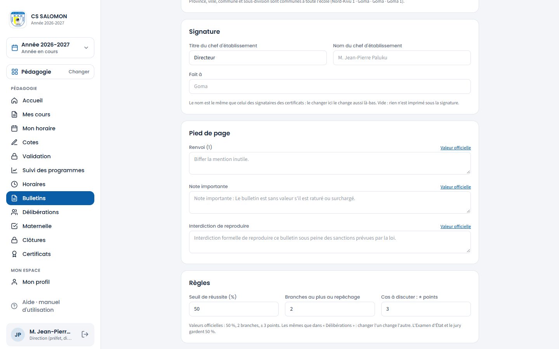
Task: Click Changer to switch module
Action: point(79,72)
